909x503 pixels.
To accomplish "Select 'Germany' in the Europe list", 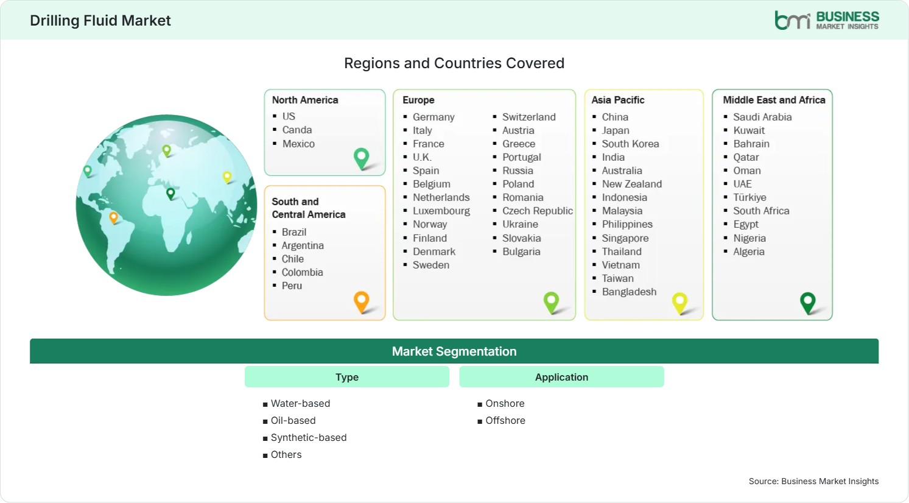I will point(433,117).
